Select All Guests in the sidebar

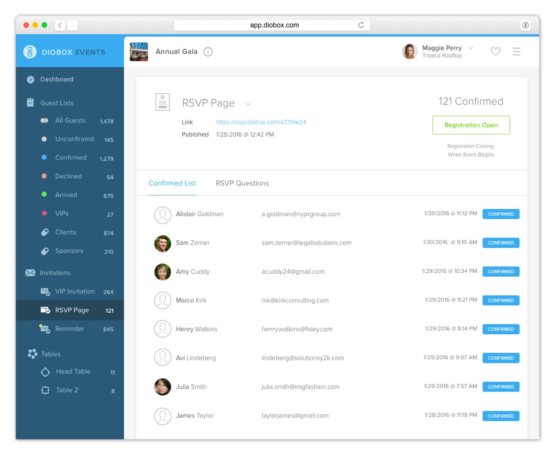(70, 121)
